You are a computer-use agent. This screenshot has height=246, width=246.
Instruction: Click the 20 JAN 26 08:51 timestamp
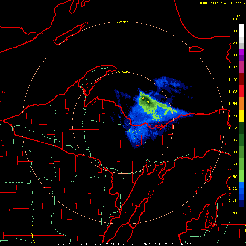[173, 244]
